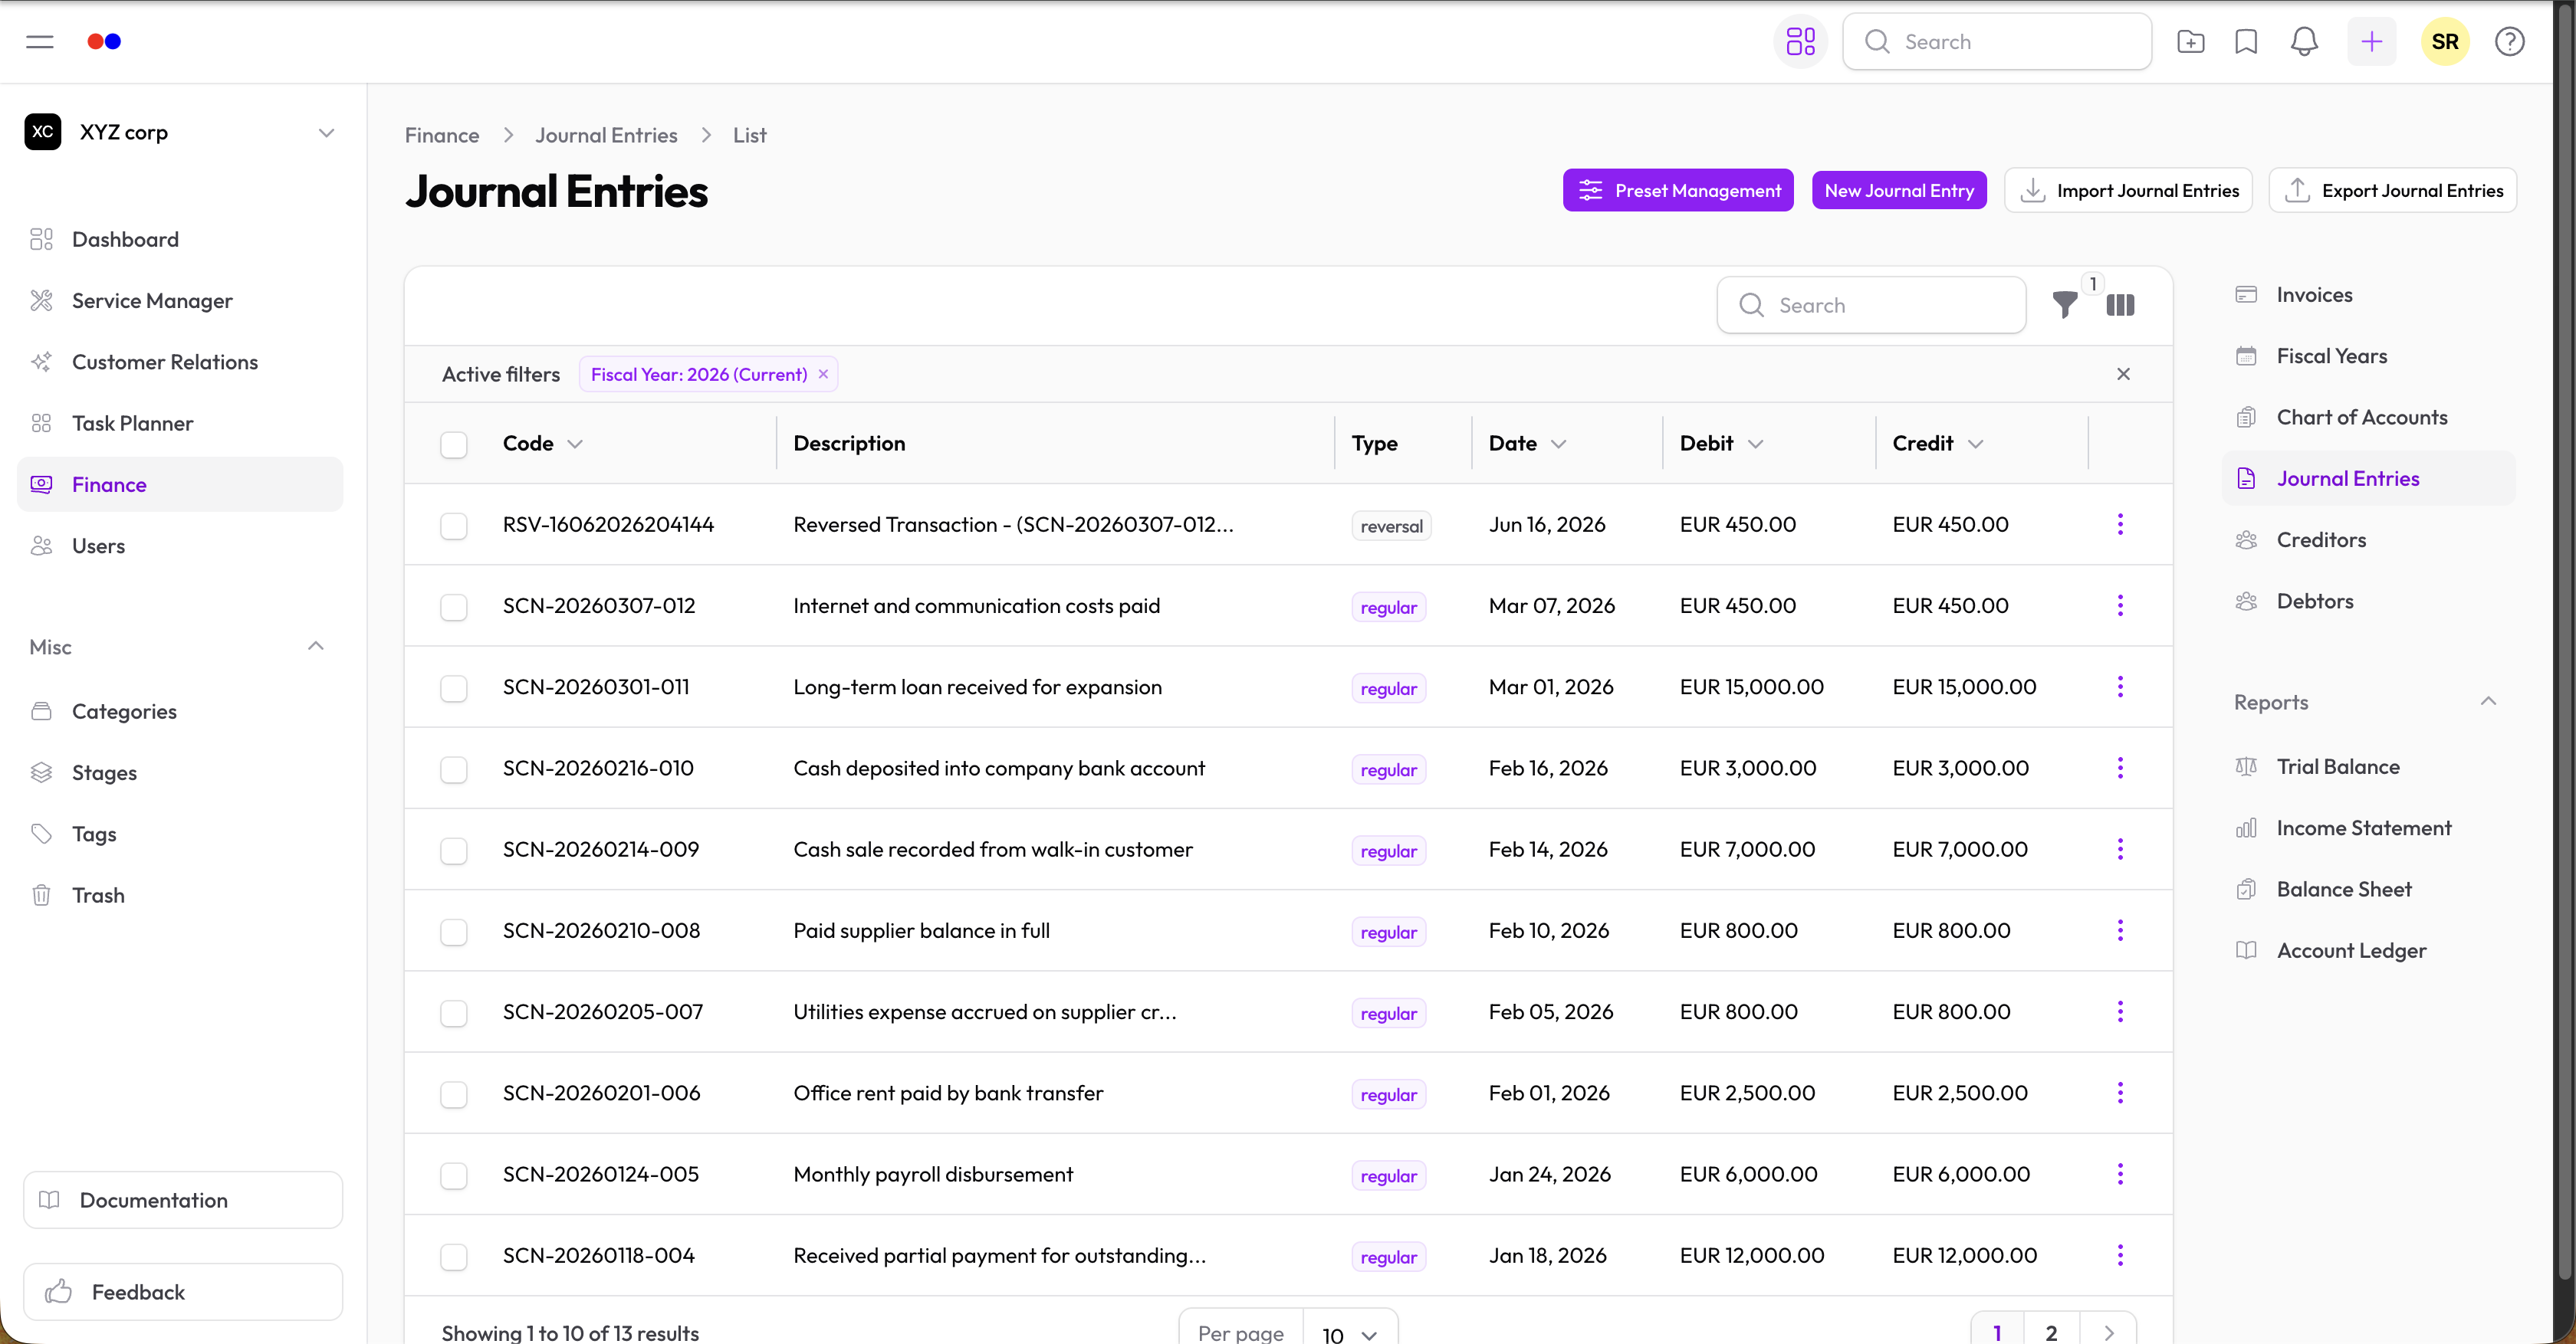Open row actions for SCN-20260301-011
The height and width of the screenshot is (1344, 2576).
(x=2120, y=687)
